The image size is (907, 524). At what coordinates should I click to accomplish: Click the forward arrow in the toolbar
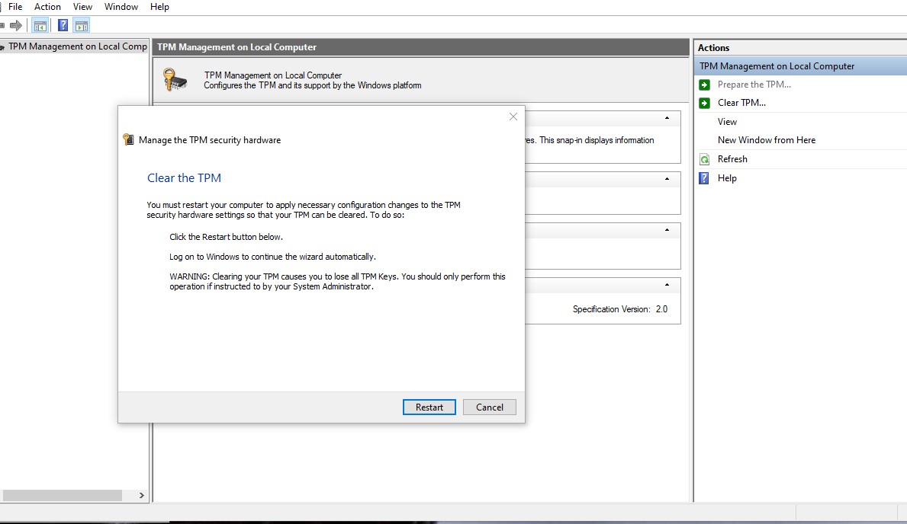click(15, 25)
